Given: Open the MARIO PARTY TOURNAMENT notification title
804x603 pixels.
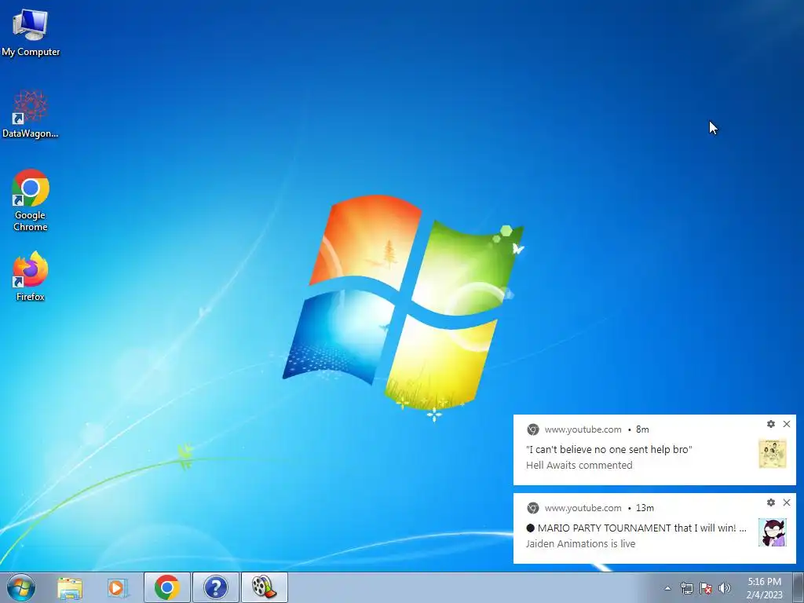Looking at the screenshot, I should pyautogui.click(x=636, y=528).
